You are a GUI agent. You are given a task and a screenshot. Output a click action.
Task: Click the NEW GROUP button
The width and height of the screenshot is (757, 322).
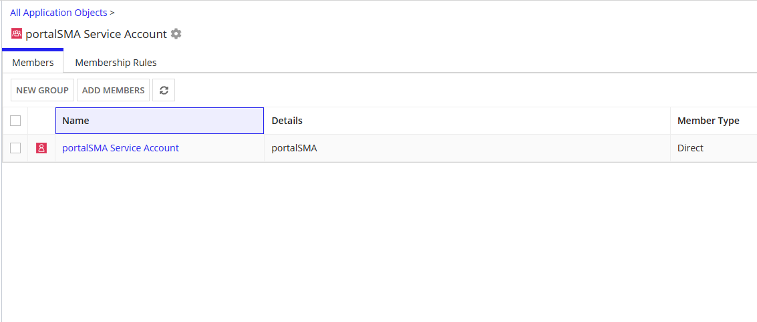click(43, 90)
